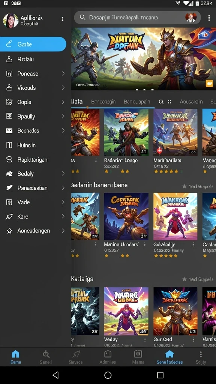
Task: Open the Radaria Loago game cover
Action: pyautogui.click(x=126, y=132)
